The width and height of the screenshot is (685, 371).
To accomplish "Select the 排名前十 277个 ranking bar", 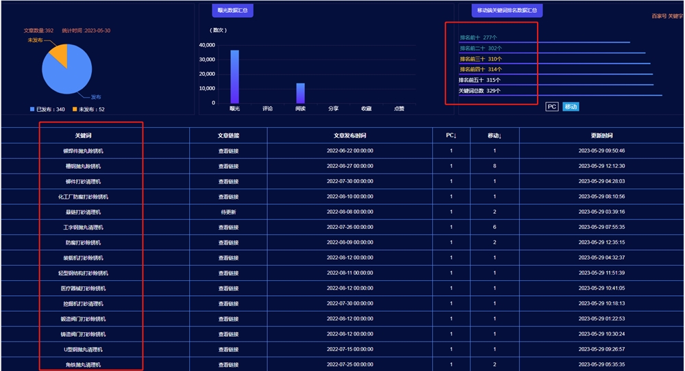I will coord(545,42).
